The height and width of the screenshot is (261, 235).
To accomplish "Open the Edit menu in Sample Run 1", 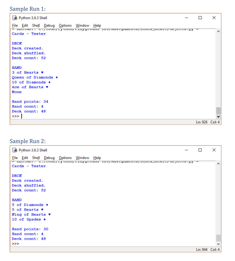I will [25, 25].
